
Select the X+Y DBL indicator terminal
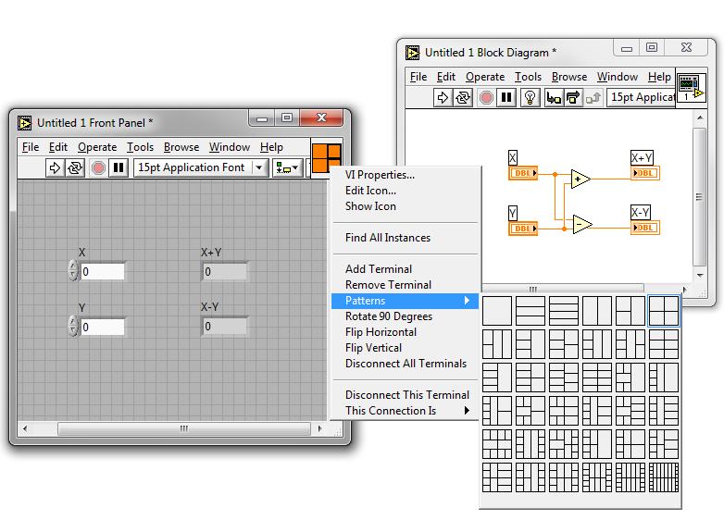(645, 173)
